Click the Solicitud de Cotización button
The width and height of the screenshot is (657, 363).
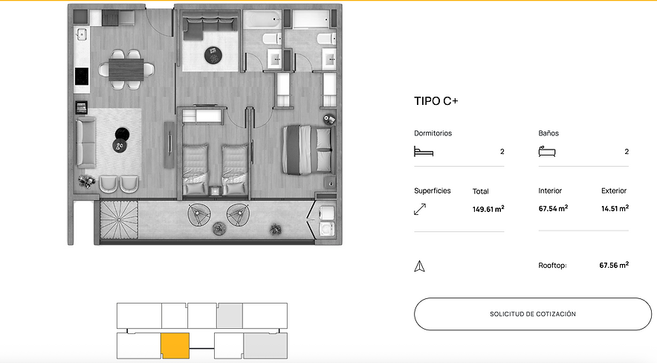[x=533, y=314]
